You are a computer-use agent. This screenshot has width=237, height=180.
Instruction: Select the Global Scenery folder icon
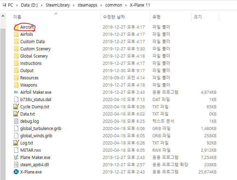[x=16, y=56]
